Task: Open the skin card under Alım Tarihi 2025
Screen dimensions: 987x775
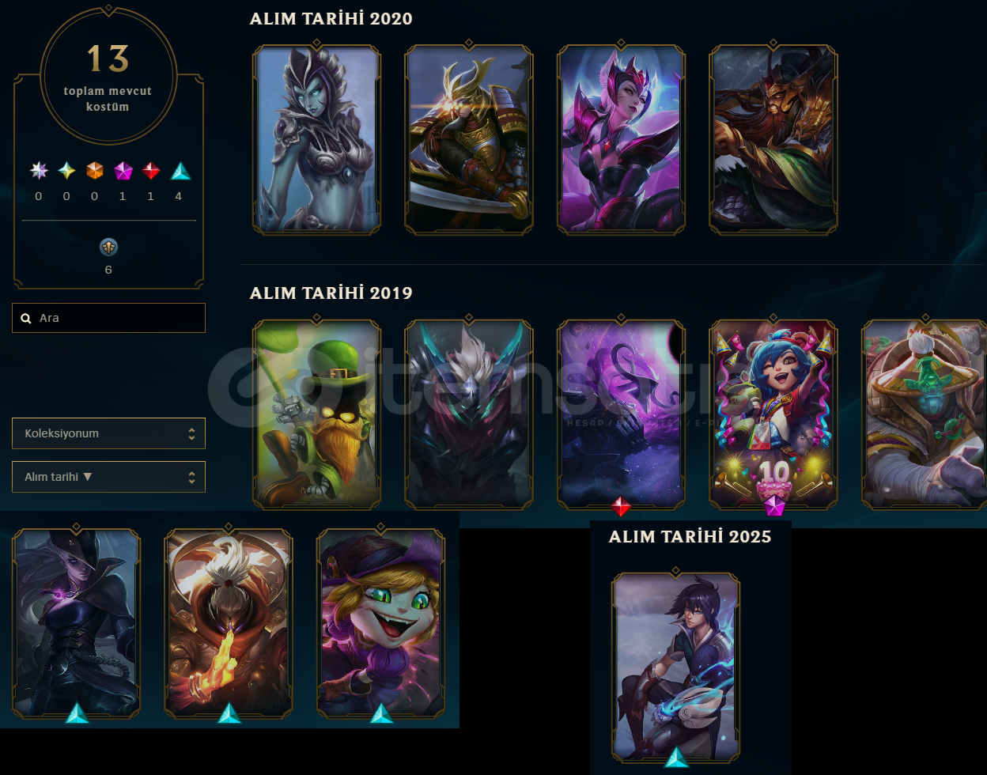Action: (675, 667)
